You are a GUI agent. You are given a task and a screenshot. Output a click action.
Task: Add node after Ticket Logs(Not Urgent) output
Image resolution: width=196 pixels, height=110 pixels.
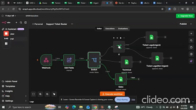tap(171, 58)
